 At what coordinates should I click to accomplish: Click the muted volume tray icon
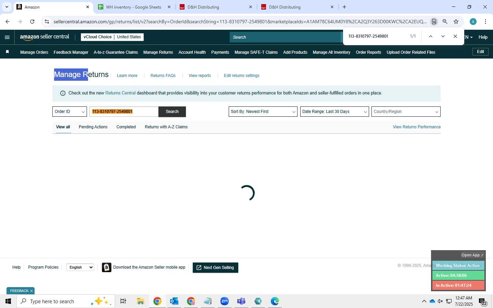pos(440,301)
